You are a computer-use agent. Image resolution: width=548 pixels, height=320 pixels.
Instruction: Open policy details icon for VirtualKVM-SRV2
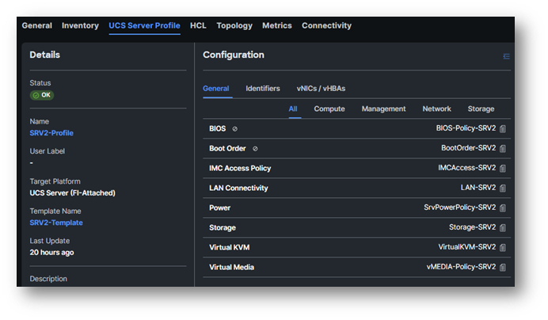tap(503, 248)
